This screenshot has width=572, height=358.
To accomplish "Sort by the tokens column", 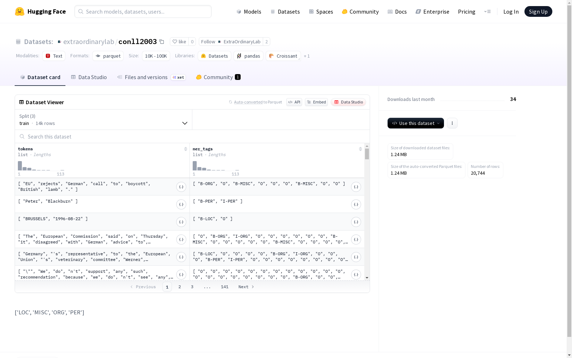I will pos(186,149).
